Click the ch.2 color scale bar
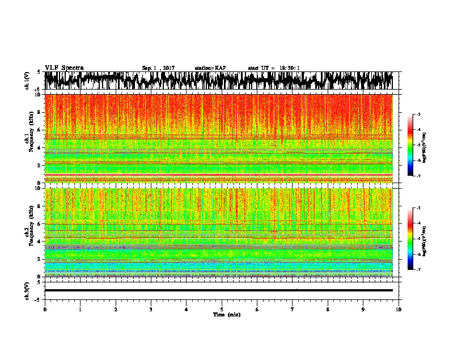Screen dimensions: 449x347 point(410,239)
